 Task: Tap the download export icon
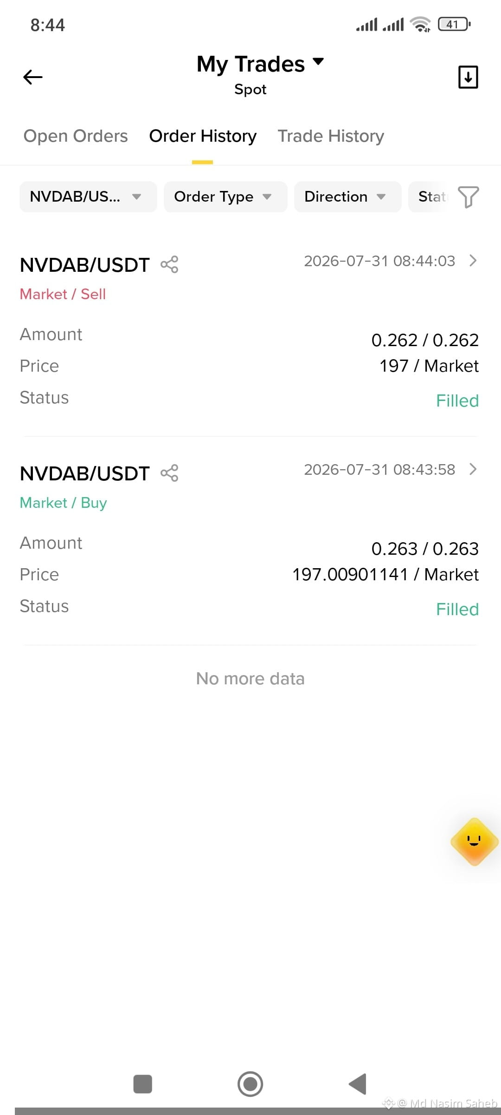468,77
